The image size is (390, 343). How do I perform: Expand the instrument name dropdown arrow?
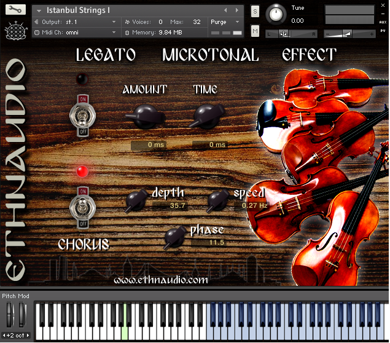coord(39,10)
